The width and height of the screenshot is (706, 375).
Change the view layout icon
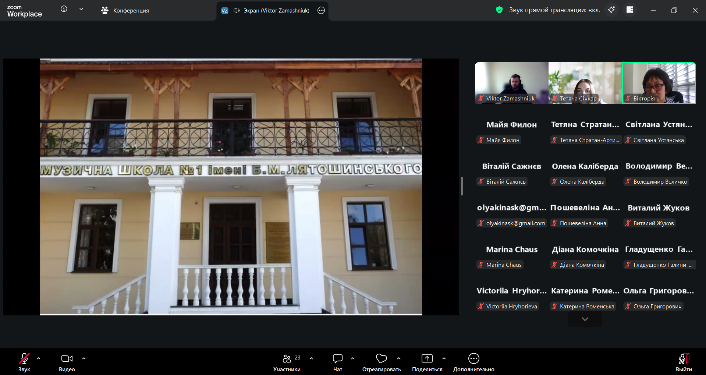pos(630,10)
